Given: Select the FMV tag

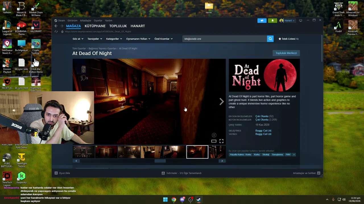Looking at the screenshot, I should pyautogui.click(x=288, y=155).
